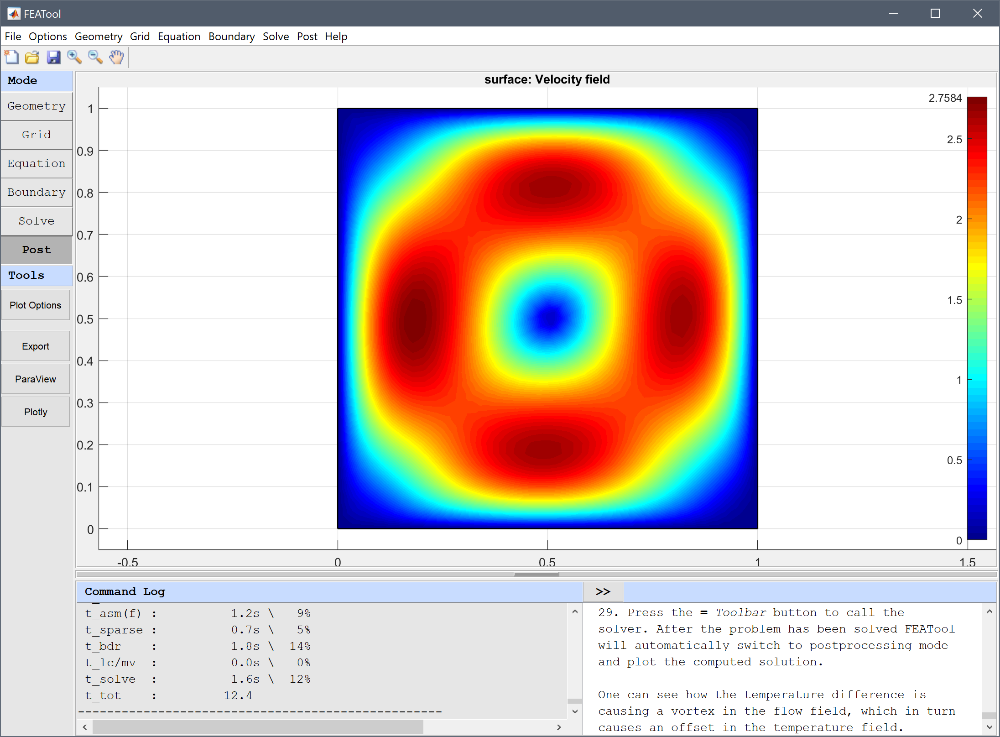This screenshot has height=737, width=1000.
Task: Switch to Solve mode in sidebar
Action: (36, 221)
